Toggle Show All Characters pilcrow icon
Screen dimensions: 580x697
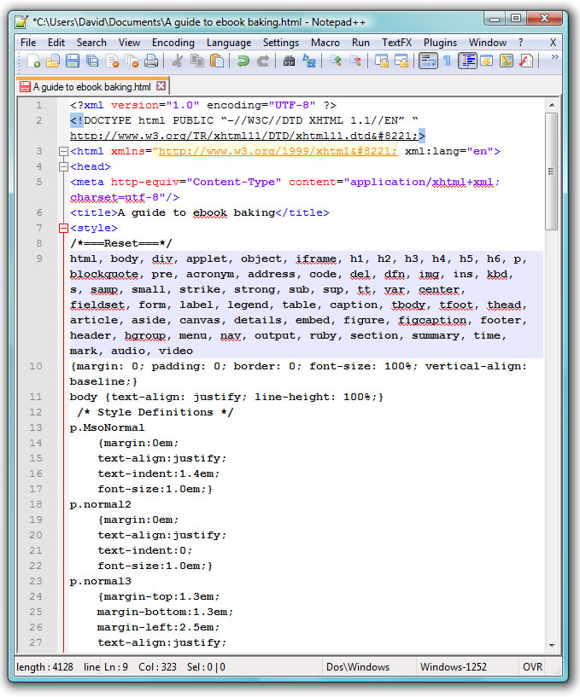point(446,61)
